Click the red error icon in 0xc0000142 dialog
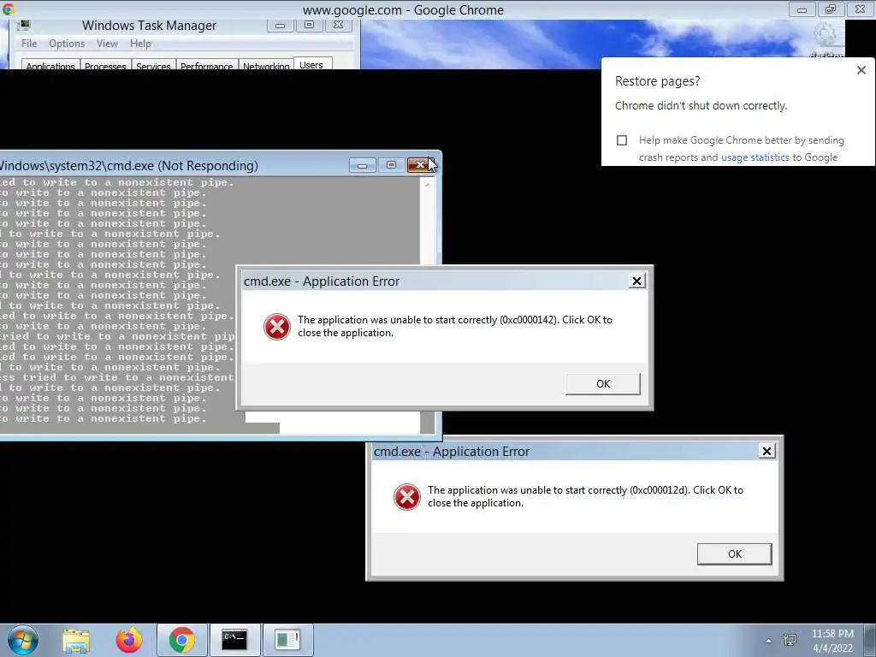876x657 pixels. (277, 327)
